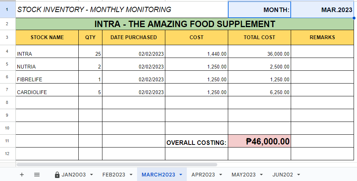Switch to the FEB2023 sheet tab
357x181 pixels.
click(114, 175)
